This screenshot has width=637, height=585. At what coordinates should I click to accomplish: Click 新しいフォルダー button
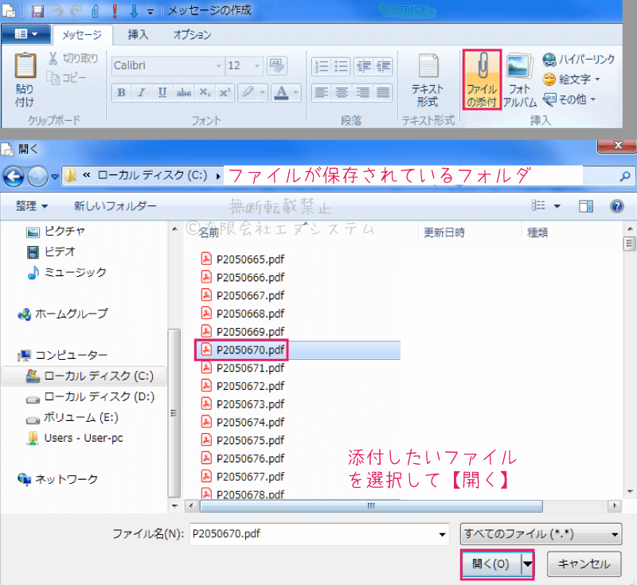[x=115, y=206]
